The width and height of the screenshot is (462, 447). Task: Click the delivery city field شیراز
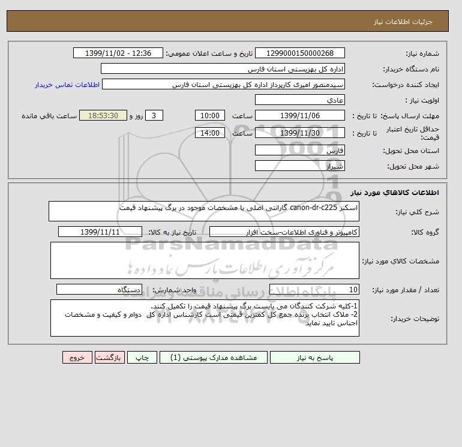pos(299,166)
